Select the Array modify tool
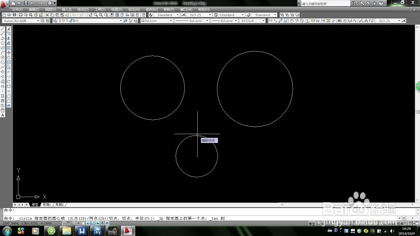Screen dimensions: 420x236 click(9, 48)
